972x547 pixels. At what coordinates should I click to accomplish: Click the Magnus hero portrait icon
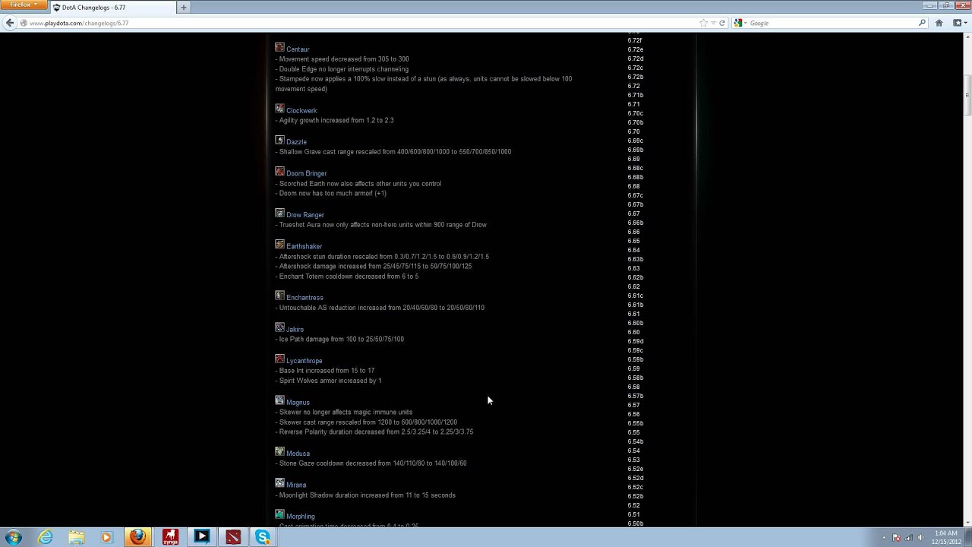click(279, 401)
